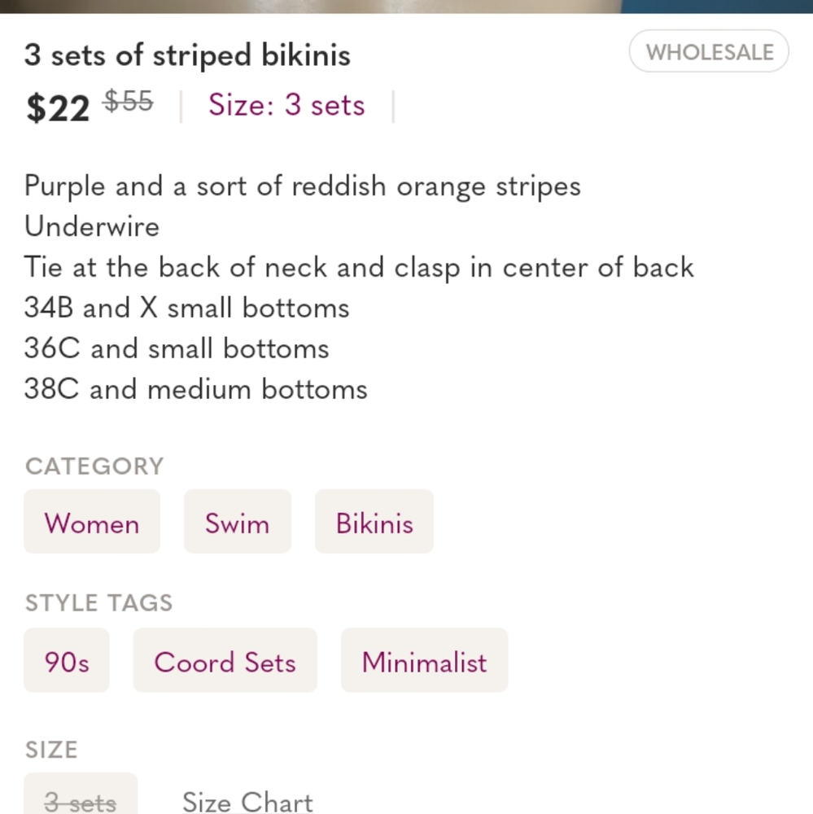
Task: Click the "38C and medium bottoms" line
Action: tap(195, 389)
